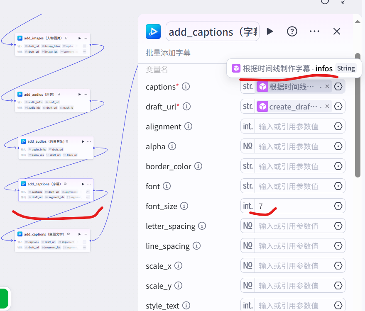
Task: Click the hexagon reference icon next to alpha
Action: (x=338, y=146)
